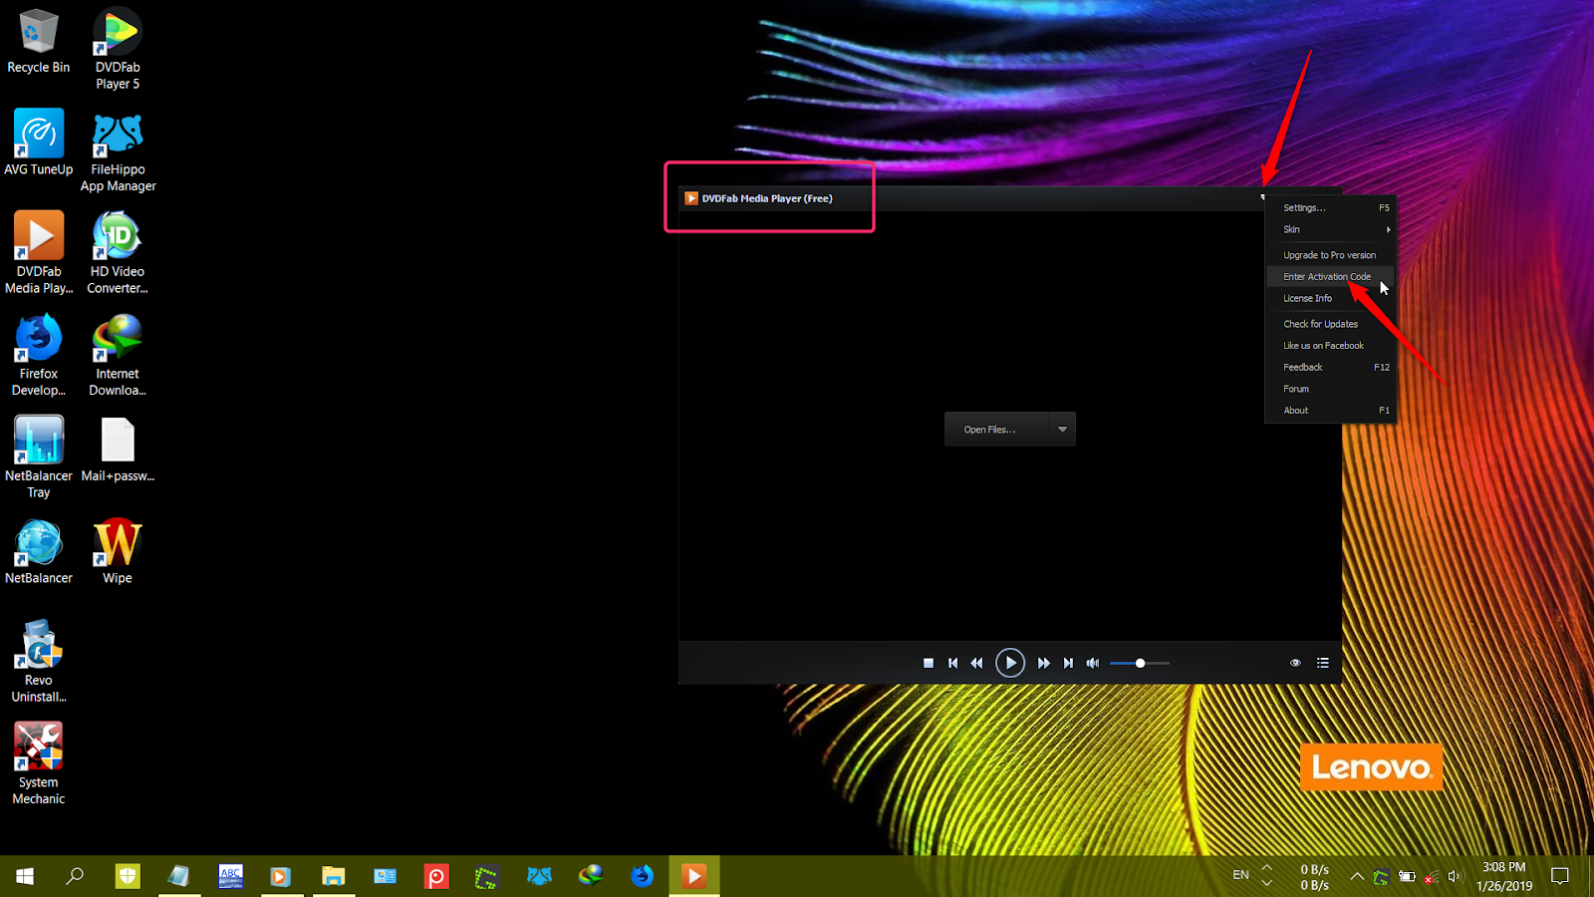Select FileHippo App Manager desktop icon
Image resolution: width=1594 pixels, height=897 pixels.
(x=118, y=151)
